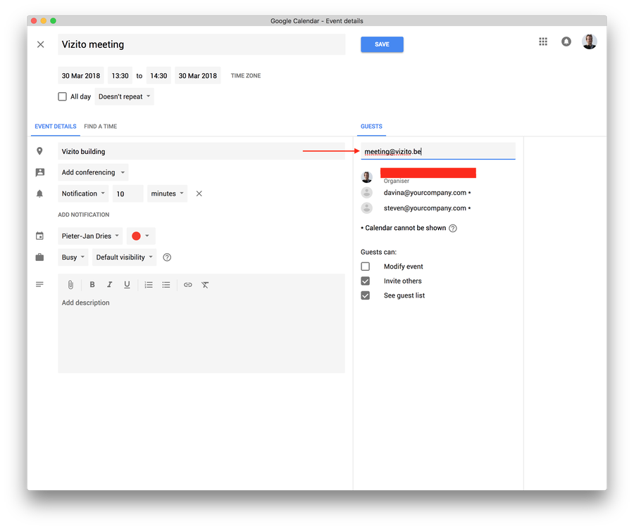
Task: Click the Add Notification link
Action: click(x=84, y=215)
